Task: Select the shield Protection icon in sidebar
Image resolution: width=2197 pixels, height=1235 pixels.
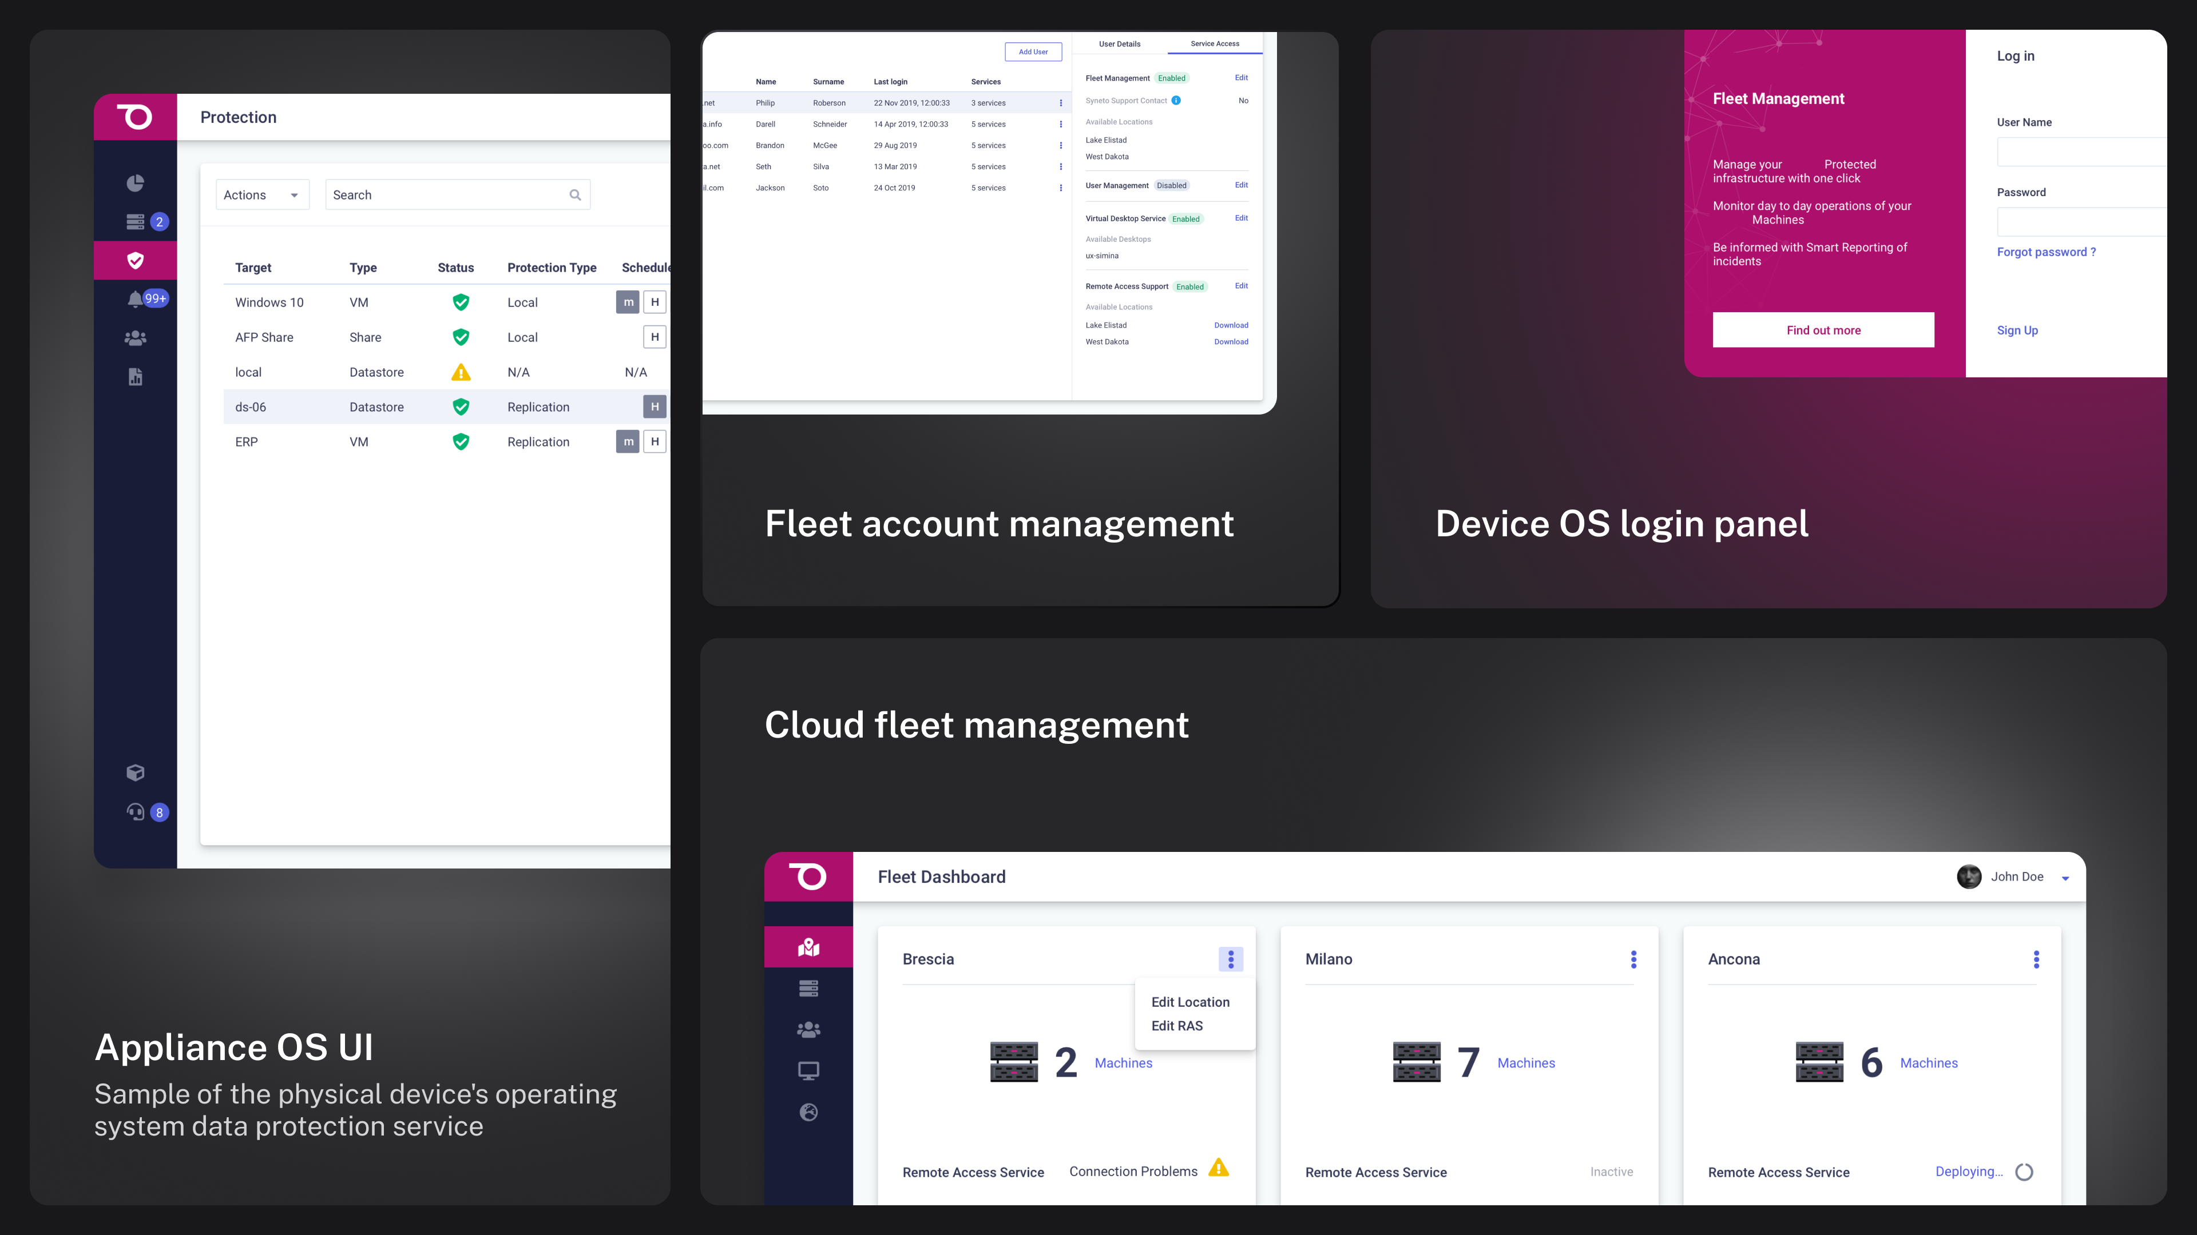Action: (135, 261)
